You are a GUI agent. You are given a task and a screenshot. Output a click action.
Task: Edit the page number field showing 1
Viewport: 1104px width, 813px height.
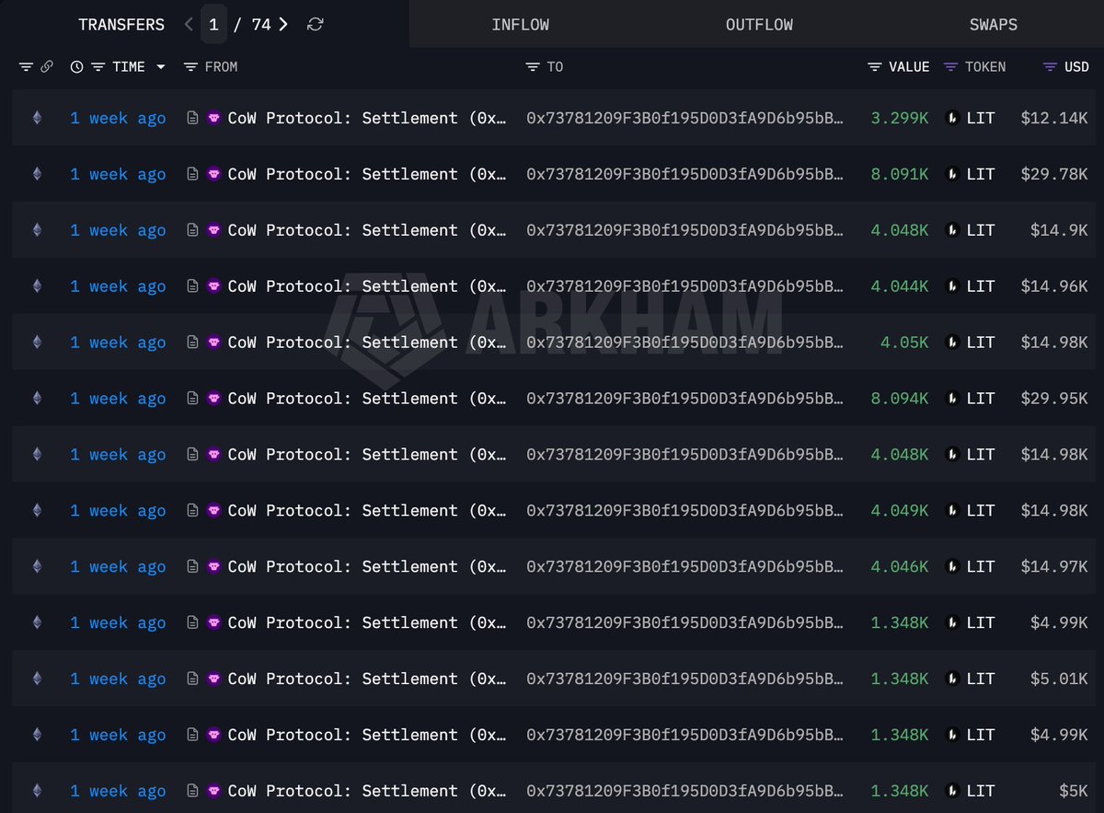click(213, 25)
